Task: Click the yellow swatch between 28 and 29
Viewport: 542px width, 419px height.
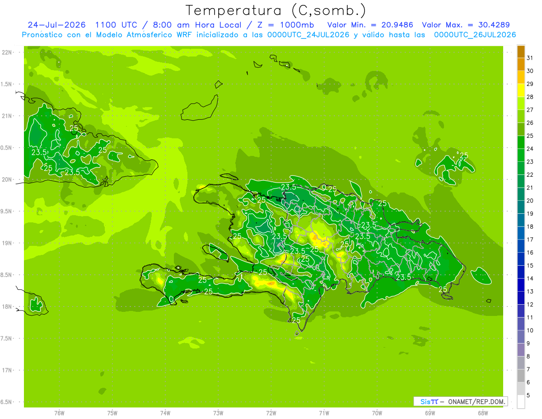Action: tap(521, 90)
